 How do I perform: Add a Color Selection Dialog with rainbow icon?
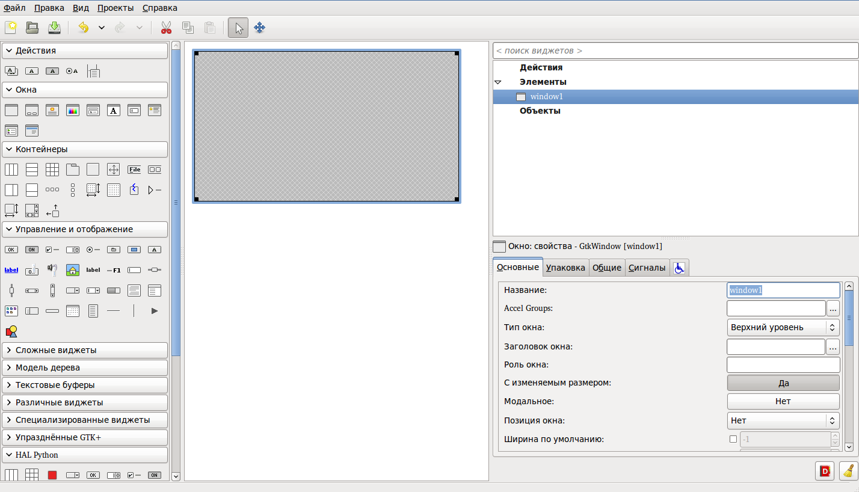73,110
